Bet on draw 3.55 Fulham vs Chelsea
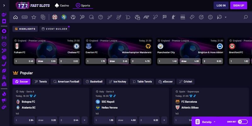The image size is (252, 126). click(47, 61)
